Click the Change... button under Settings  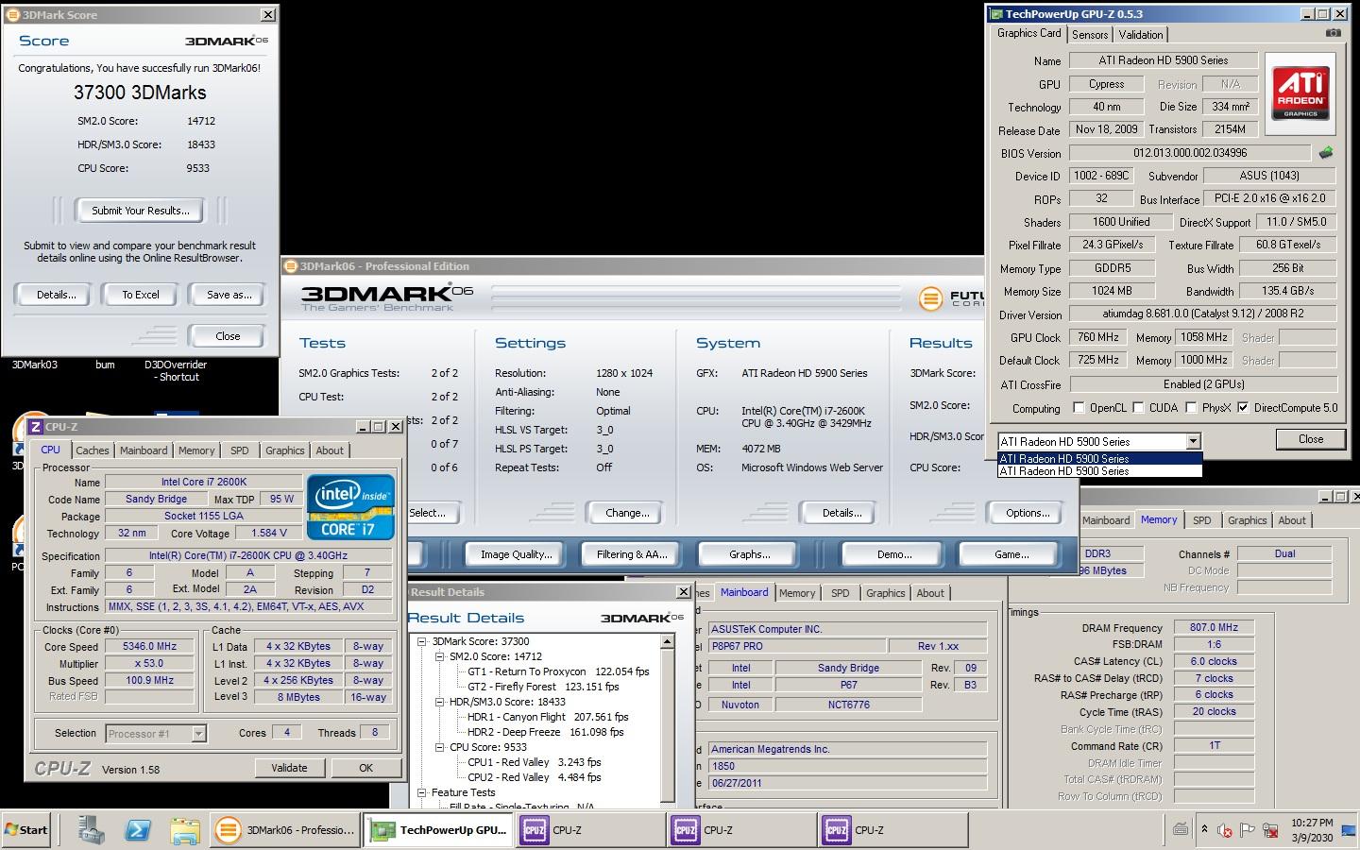pos(627,513)
